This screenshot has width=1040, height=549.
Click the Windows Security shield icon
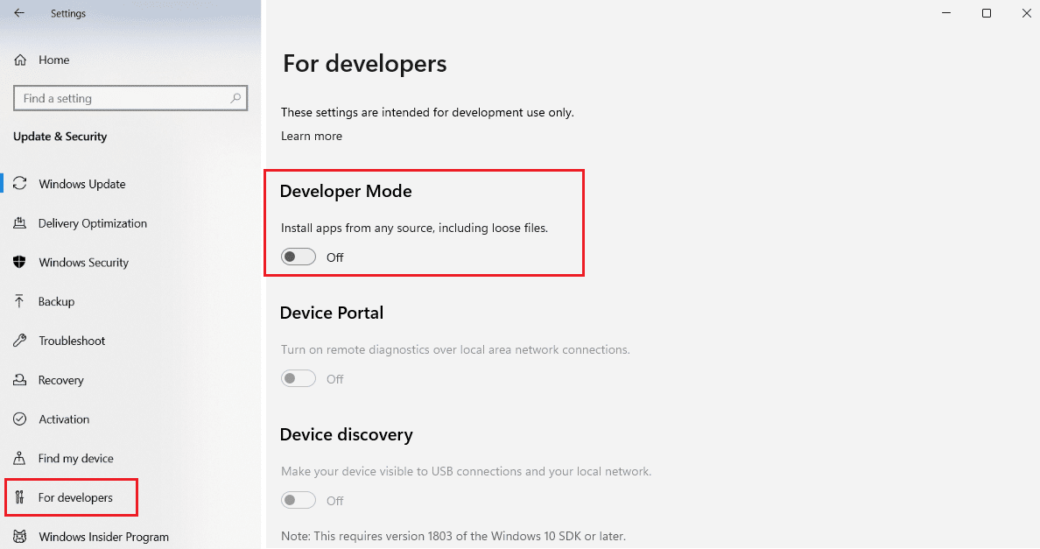point(20,262)
